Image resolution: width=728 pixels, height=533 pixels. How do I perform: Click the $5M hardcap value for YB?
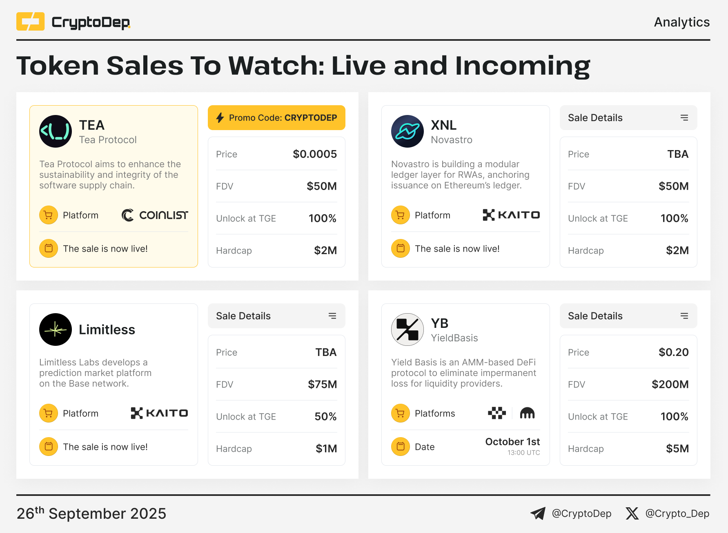677,449
